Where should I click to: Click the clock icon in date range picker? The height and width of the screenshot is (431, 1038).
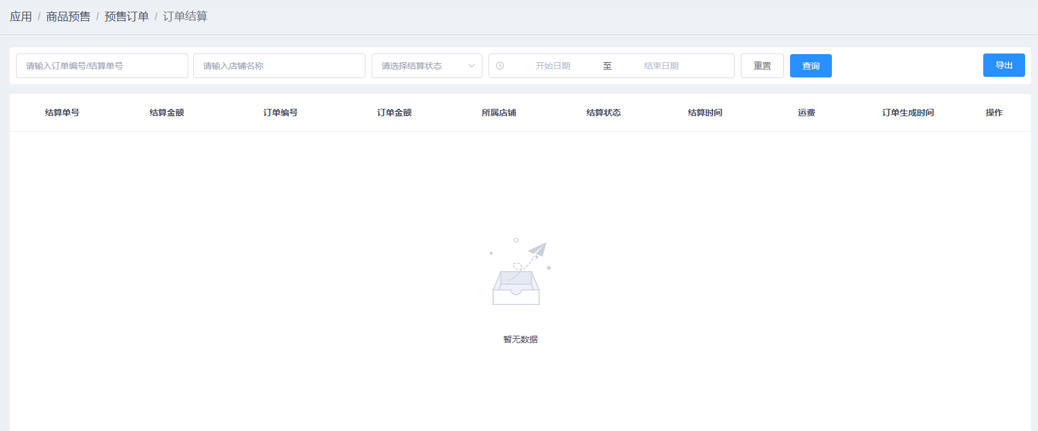click(x=500, y=66)
